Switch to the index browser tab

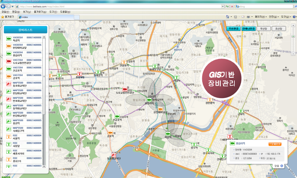point(26,17)
